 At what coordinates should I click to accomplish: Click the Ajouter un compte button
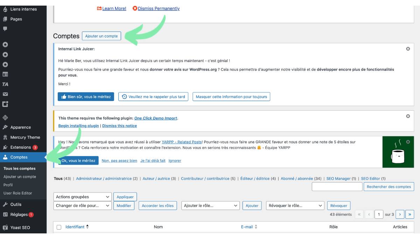click(102, 36)
